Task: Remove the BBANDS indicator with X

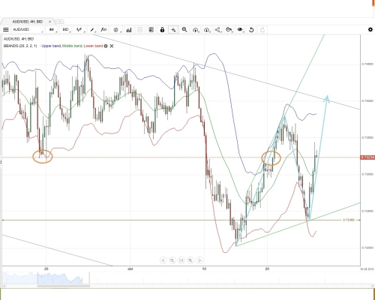Action: pos(112,46)
